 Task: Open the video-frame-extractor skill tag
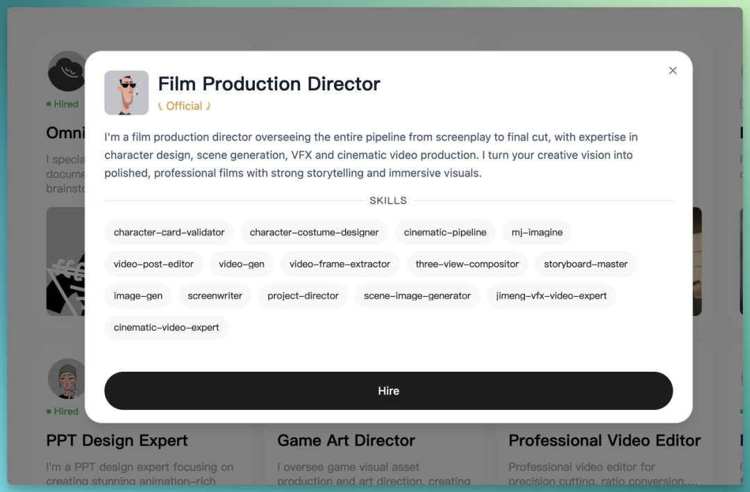tap(340, 263)
